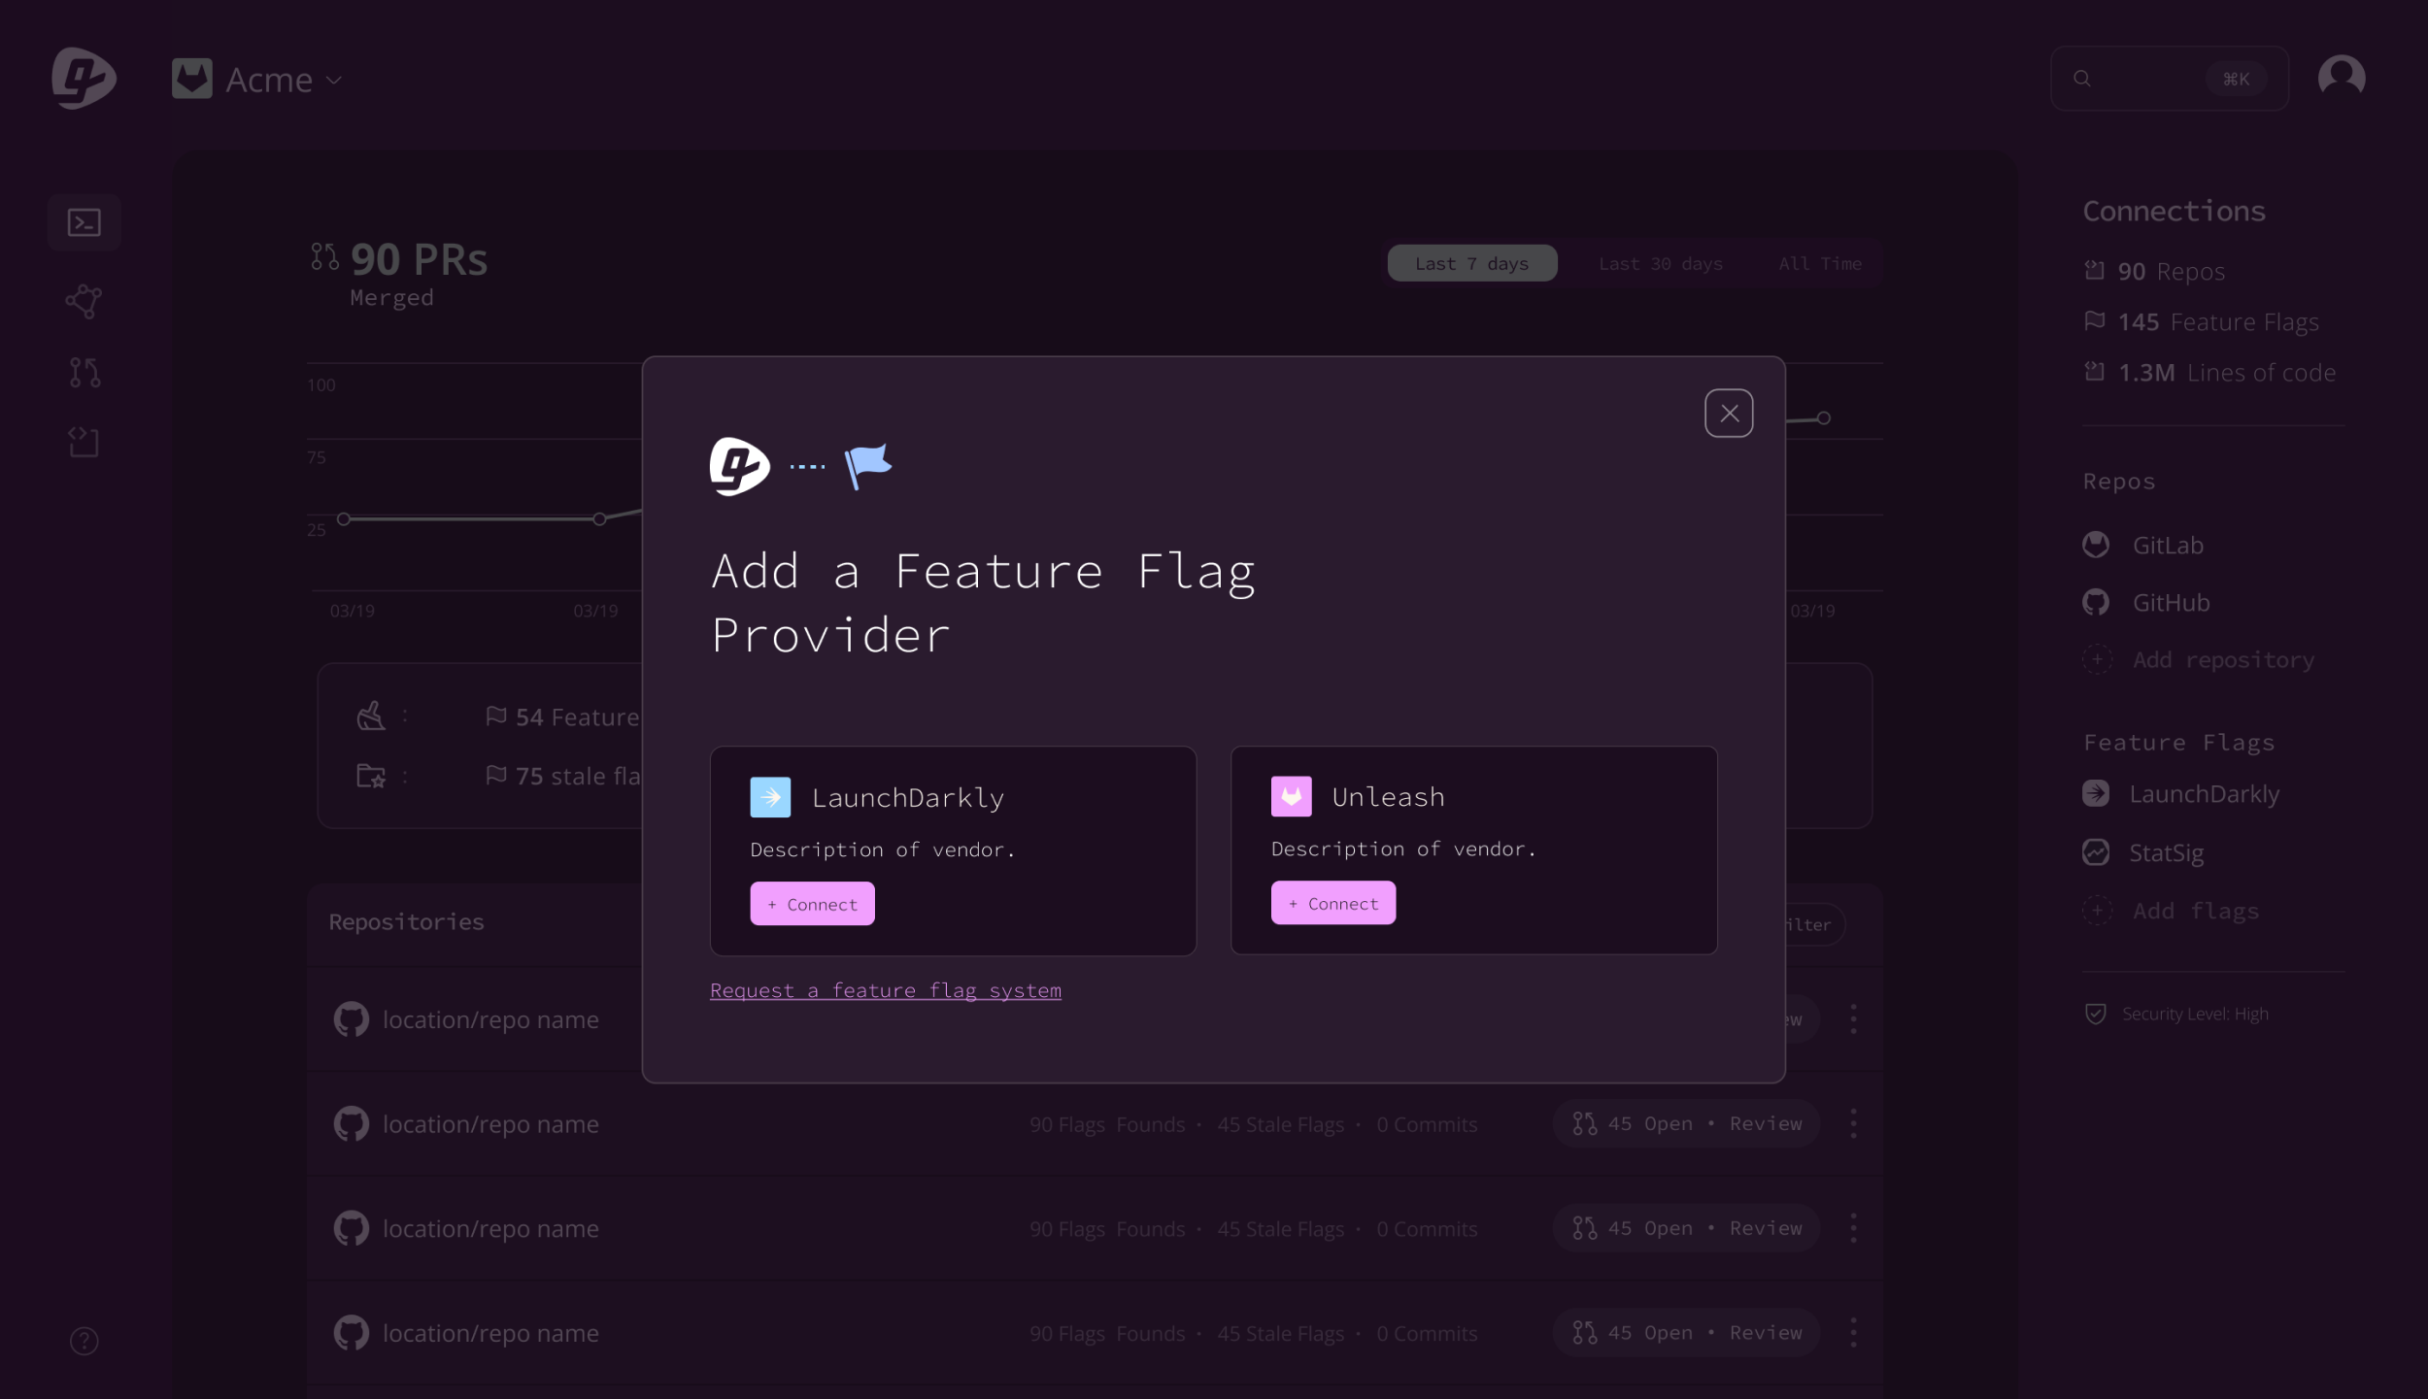Click the 45 Open Review button in the second repo row
The image size is (2428, 1399).
tap(1685, 1123)
